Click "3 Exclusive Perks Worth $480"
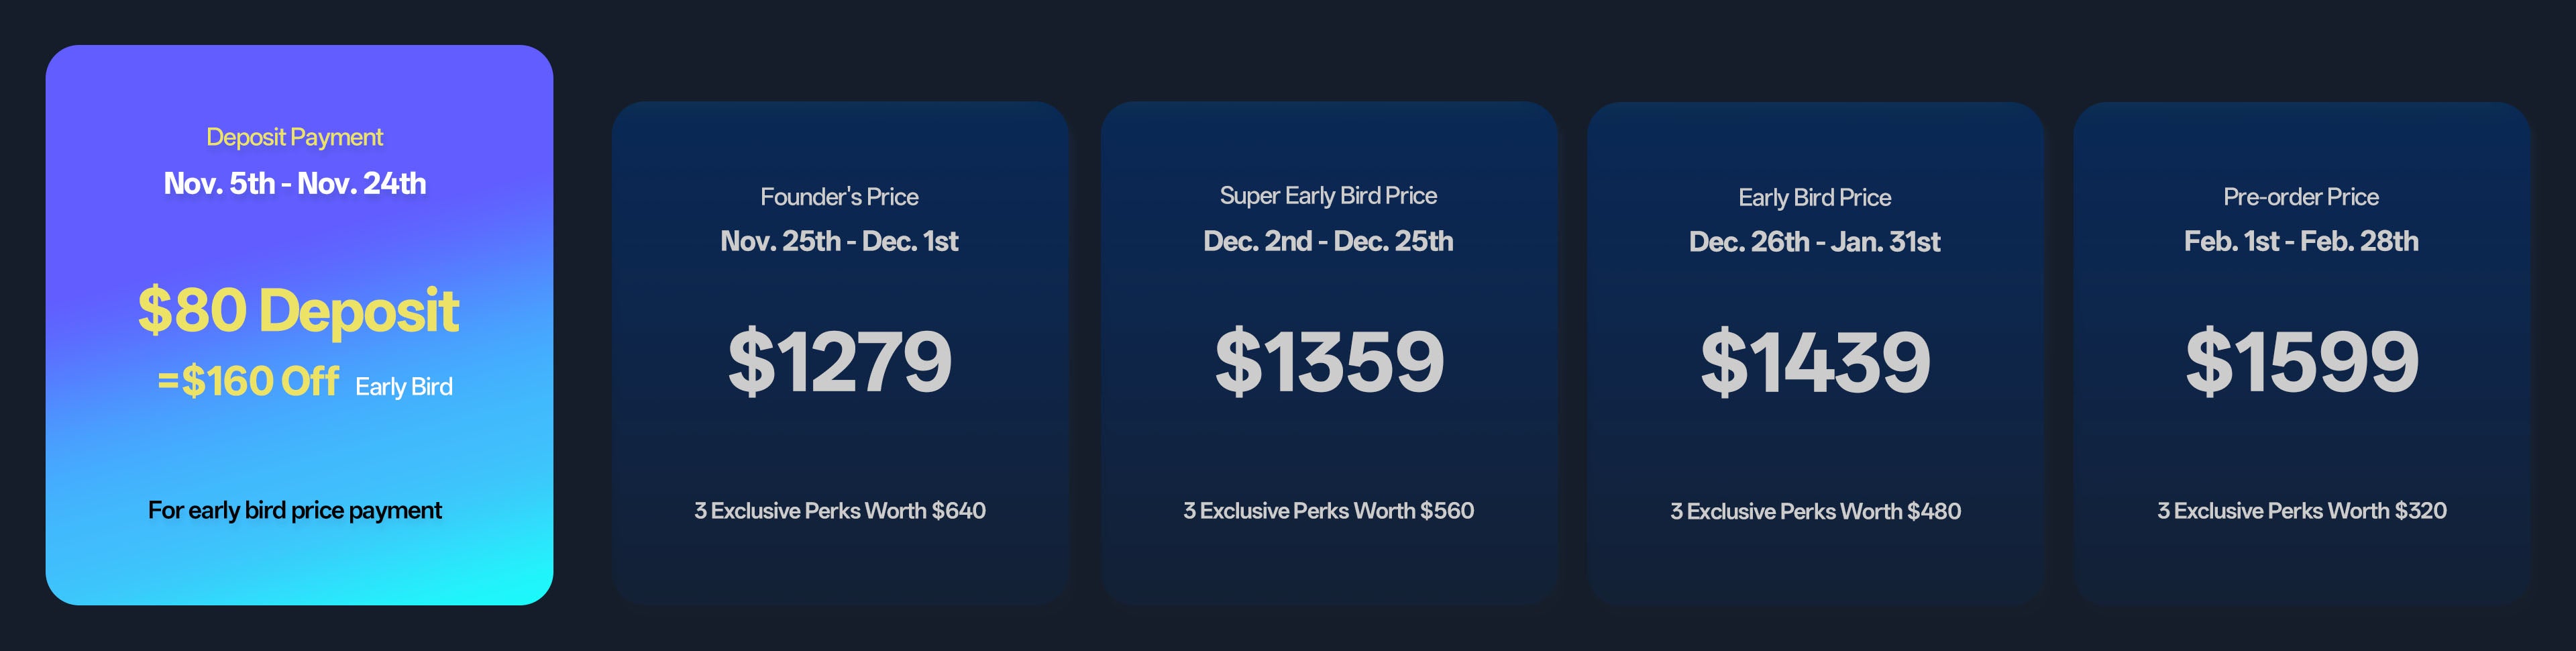The width and height of the screenshot is (2576, 651). (x=1814, y=512)
